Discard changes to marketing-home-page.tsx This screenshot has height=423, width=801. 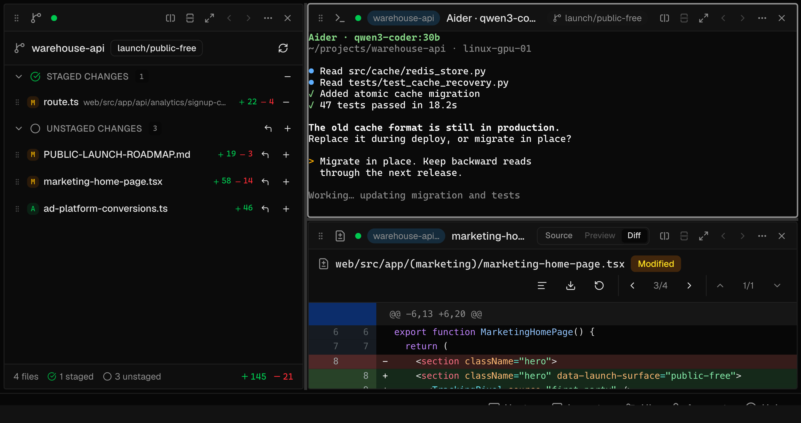pos(265,182)
